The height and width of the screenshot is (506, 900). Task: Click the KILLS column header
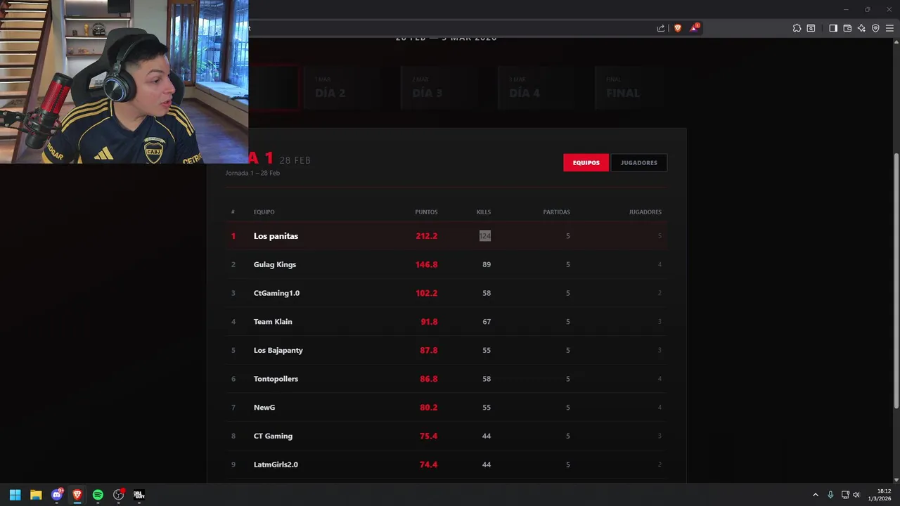click(x=484, y=212)
